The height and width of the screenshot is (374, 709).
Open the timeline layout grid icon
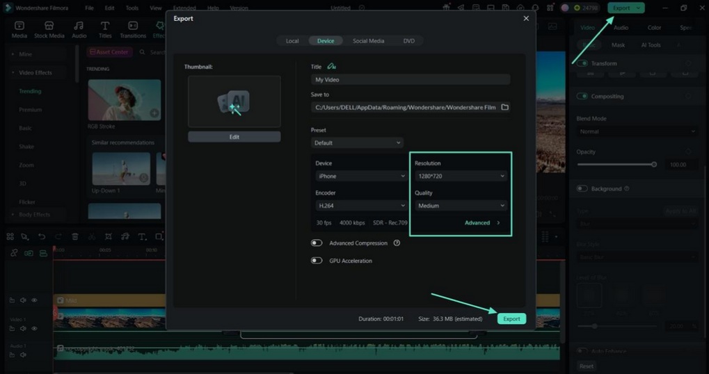point(10,236)
